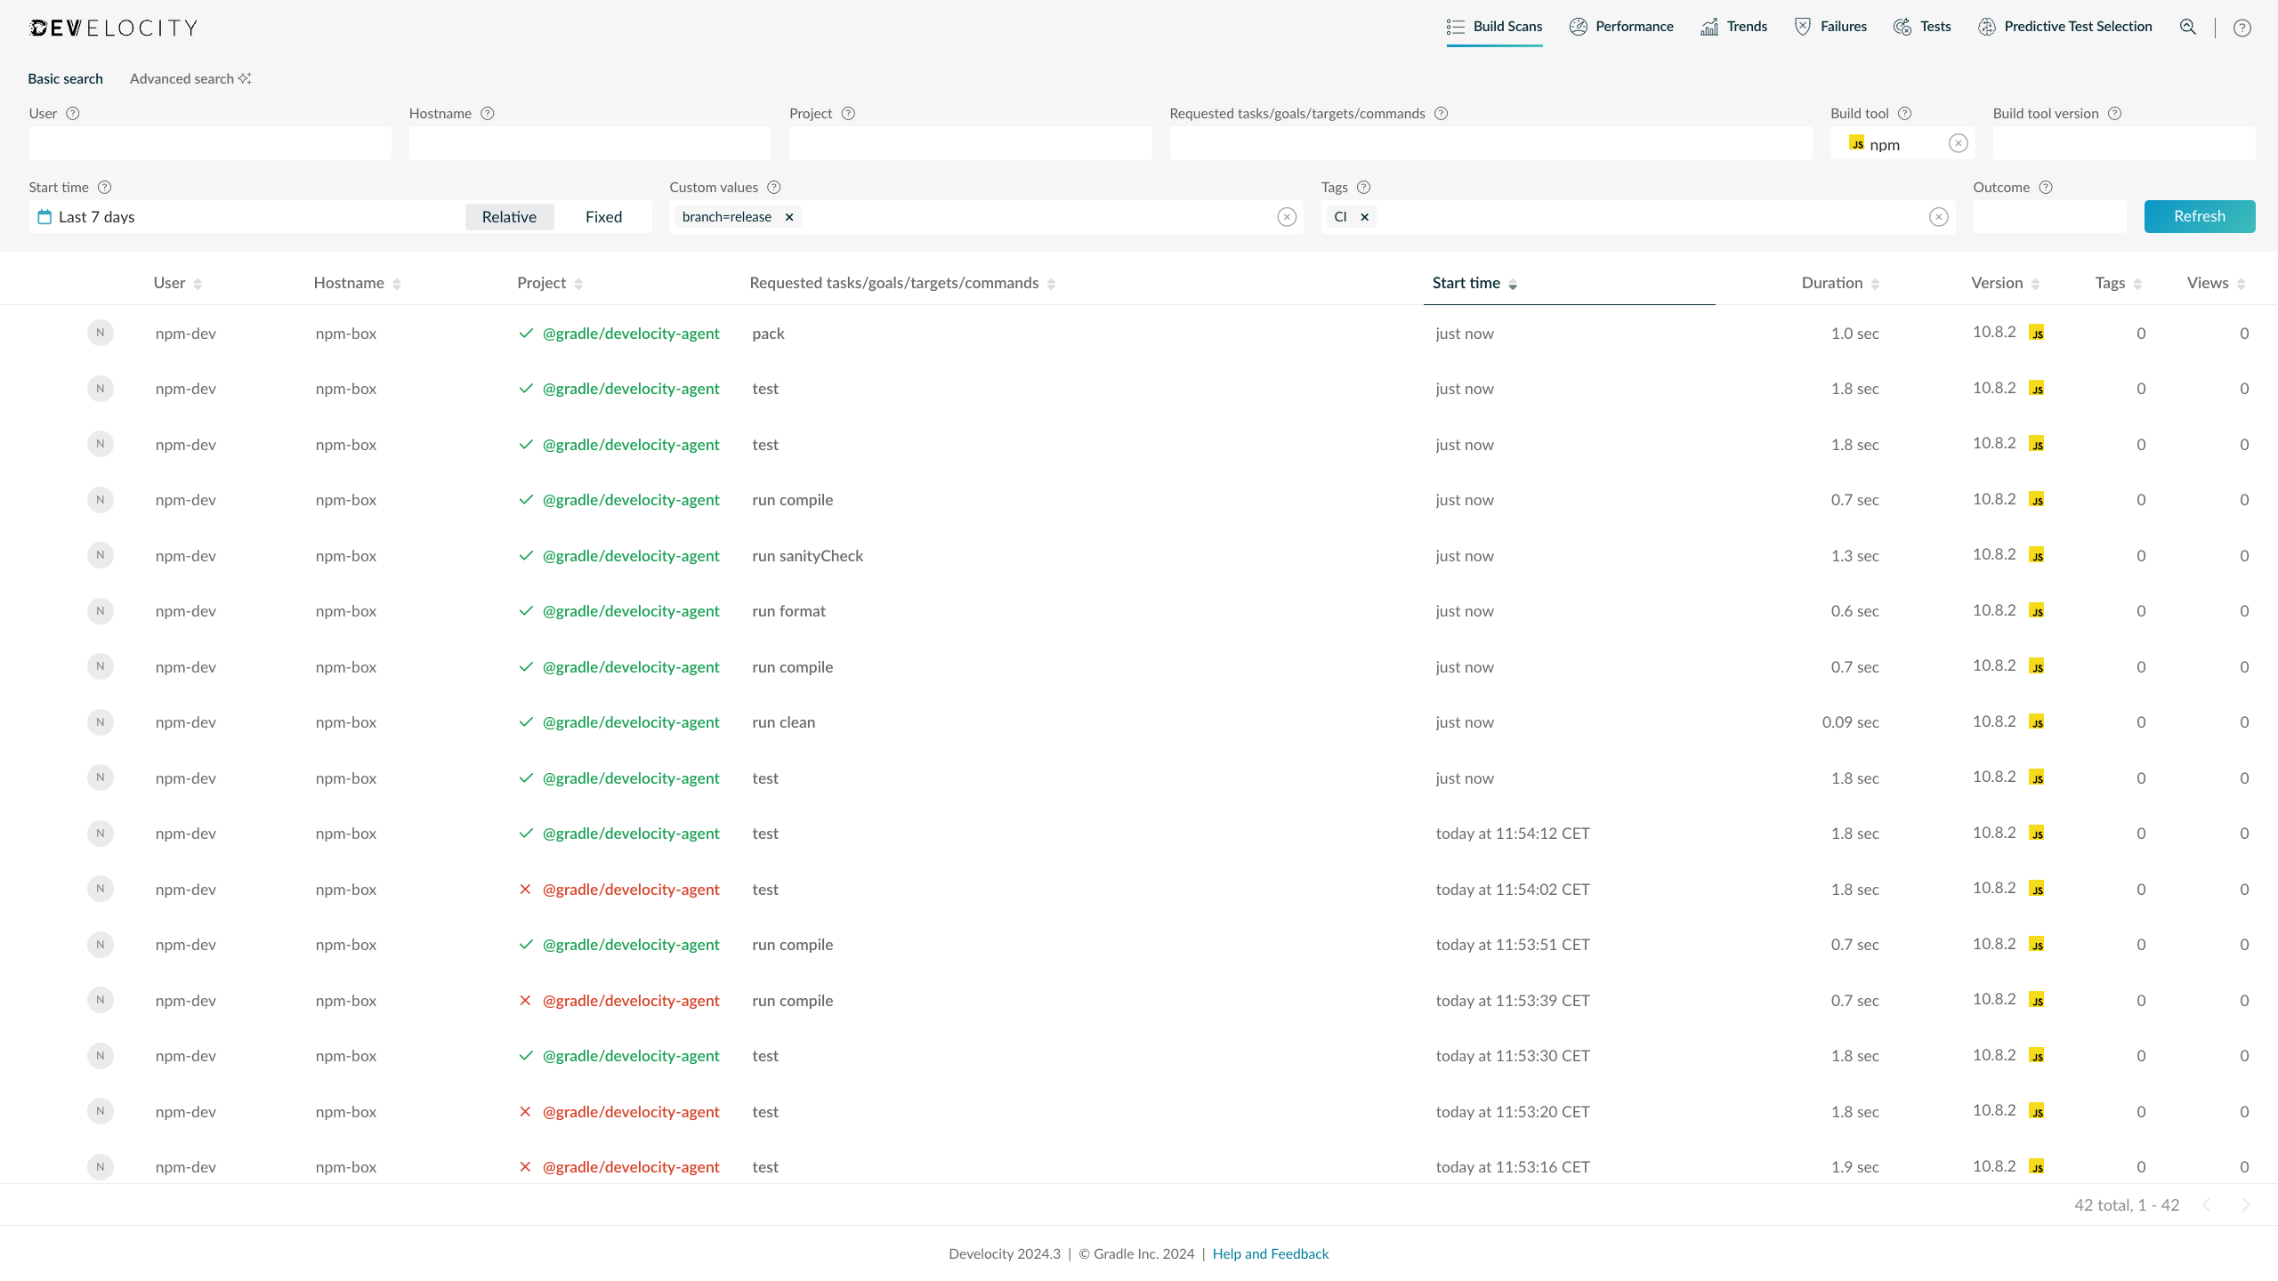This screenshot has height=1281, width=2278.
Task: Sort table by Start time column
Action: 1474,283
